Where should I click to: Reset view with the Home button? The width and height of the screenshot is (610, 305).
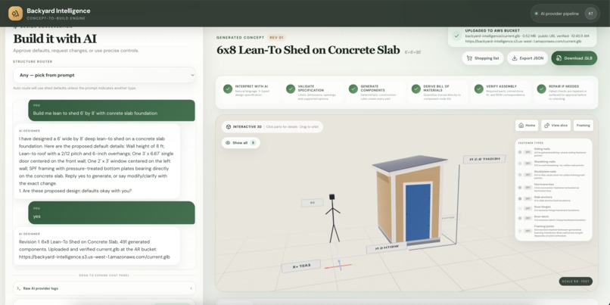[527, 126]
